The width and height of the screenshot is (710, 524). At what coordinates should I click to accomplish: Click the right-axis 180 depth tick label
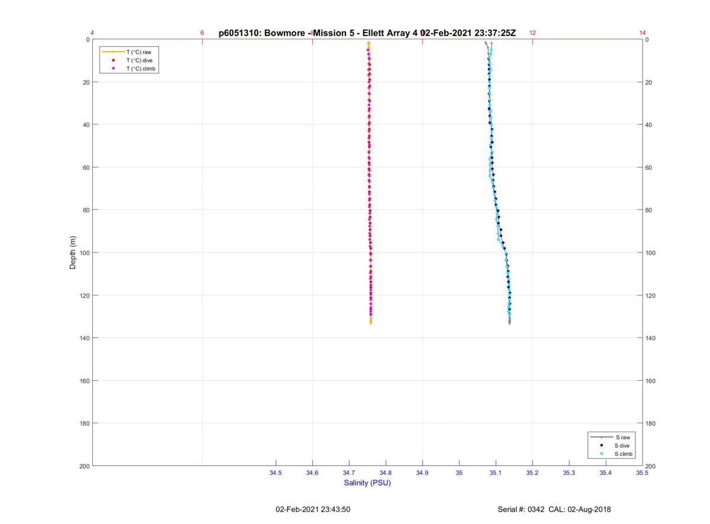(650, 423)
